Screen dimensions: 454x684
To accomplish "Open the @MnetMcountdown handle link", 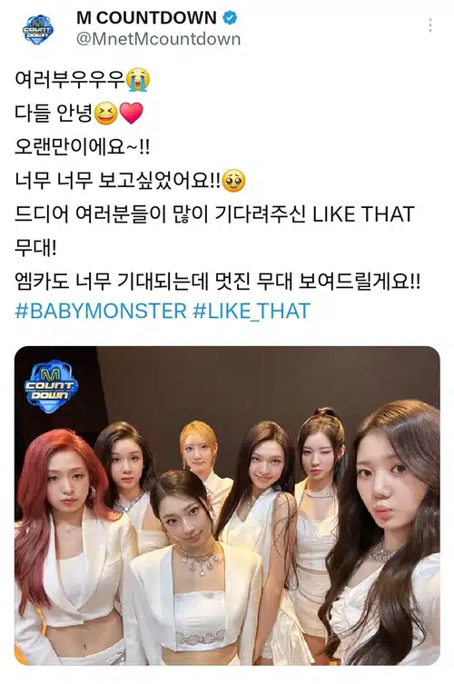I will (x=158, y=39).
